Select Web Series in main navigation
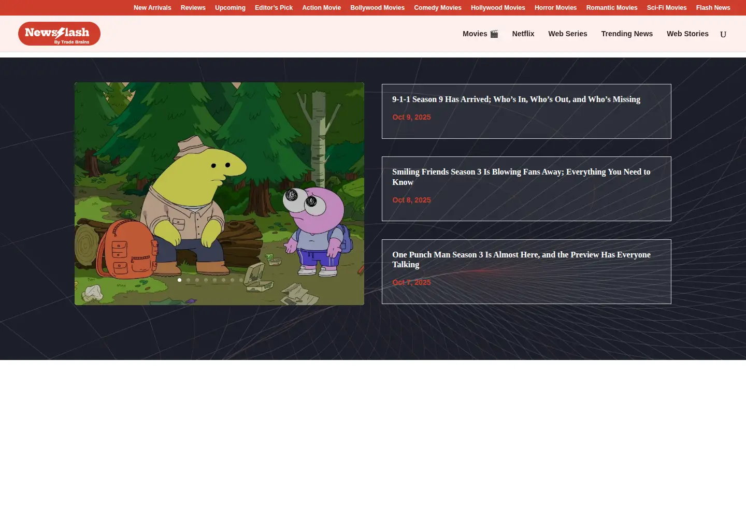This screenshot has width=746, height=518. 568,34
